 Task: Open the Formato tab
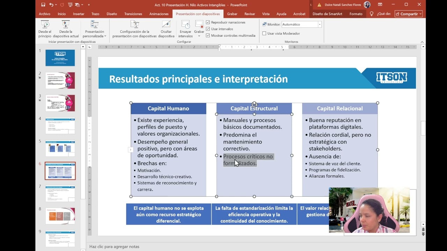[356, 14]
